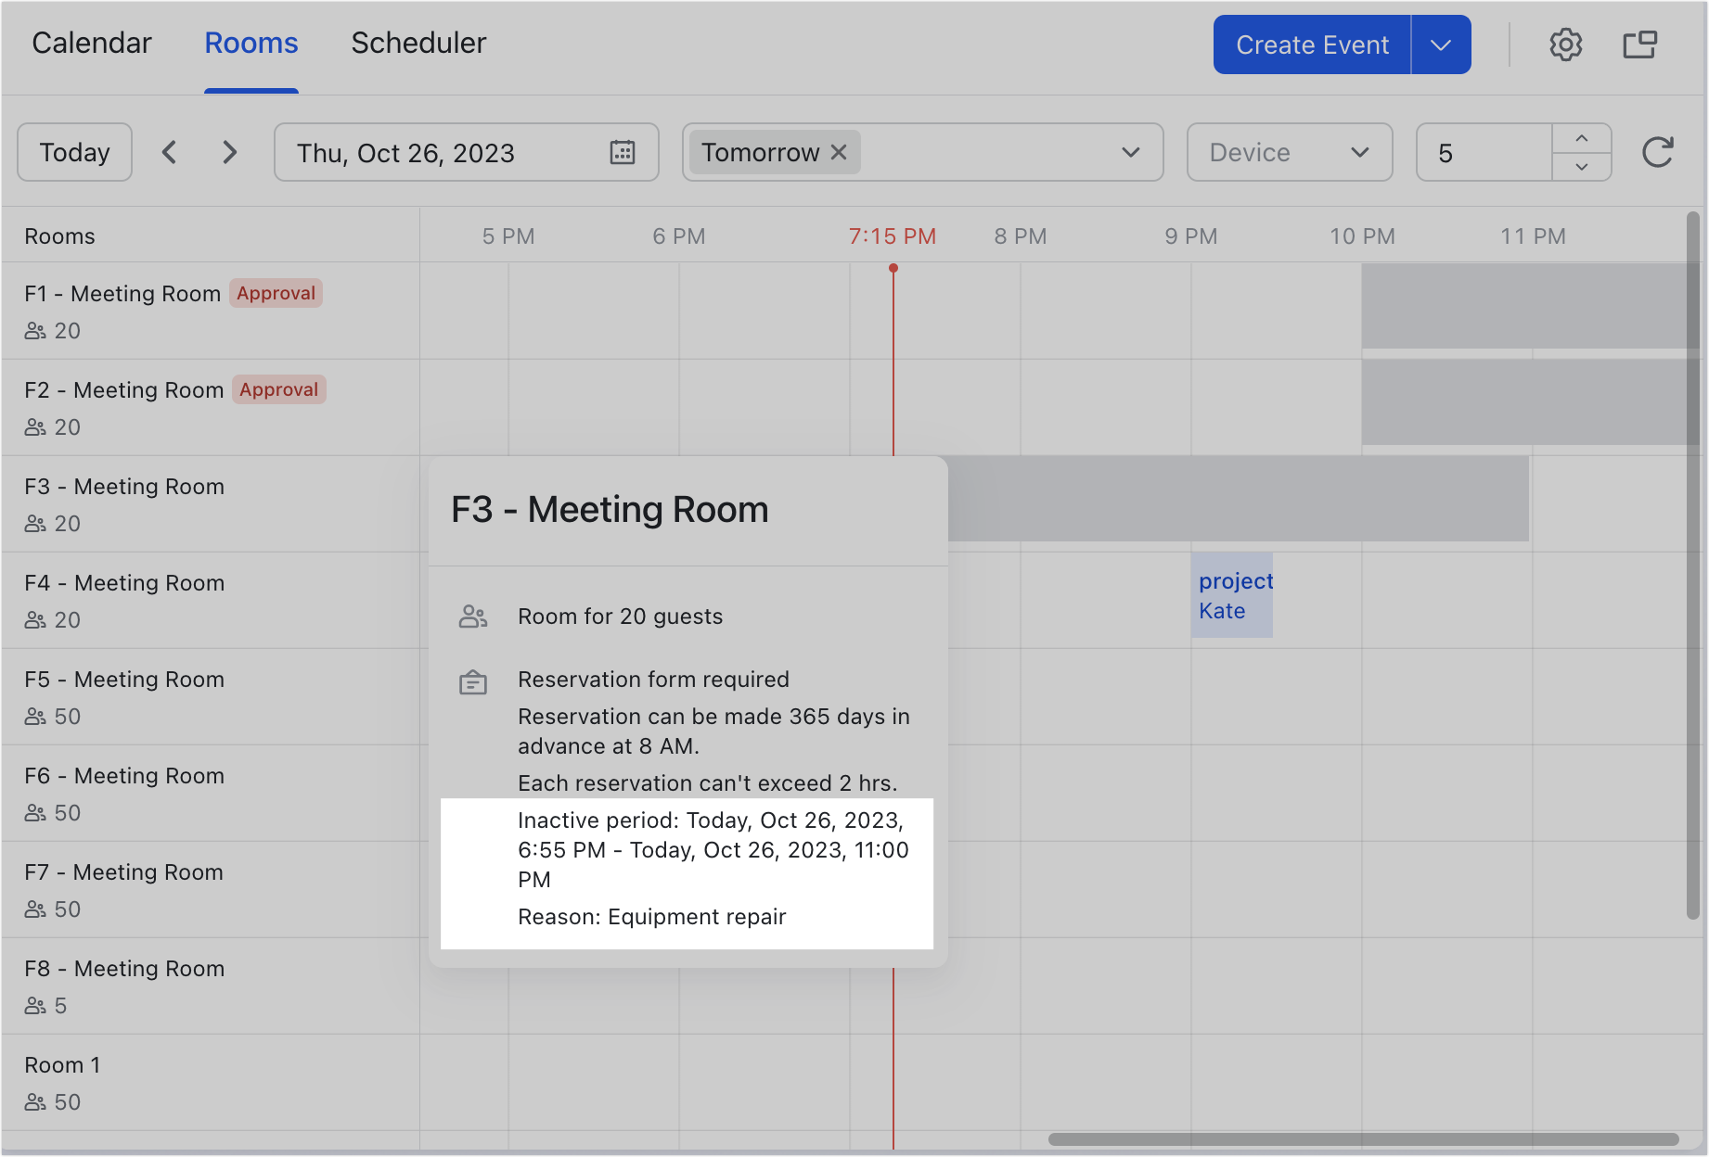Click the pop-out window icon top right
The image size is (1709, 1157).
(x=1640, y=44)
